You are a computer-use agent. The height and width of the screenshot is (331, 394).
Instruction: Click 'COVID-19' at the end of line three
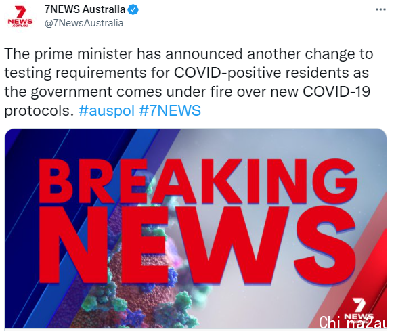336,91
